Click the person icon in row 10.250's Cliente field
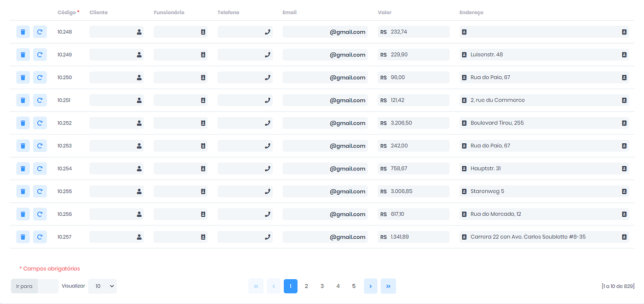Screen dimensions: 644x304 (x=139, y=77)
